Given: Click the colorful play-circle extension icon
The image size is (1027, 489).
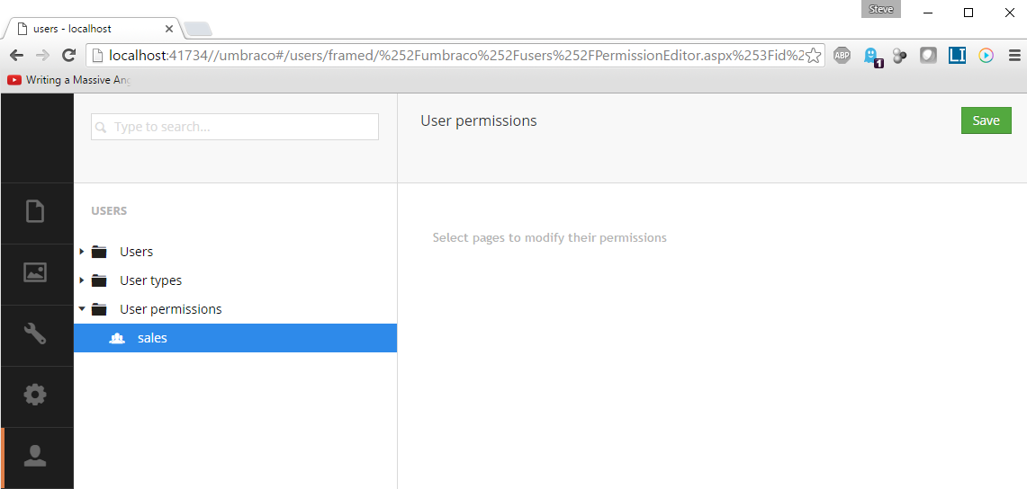Looking at the screenshot, I should click(986, 56).
